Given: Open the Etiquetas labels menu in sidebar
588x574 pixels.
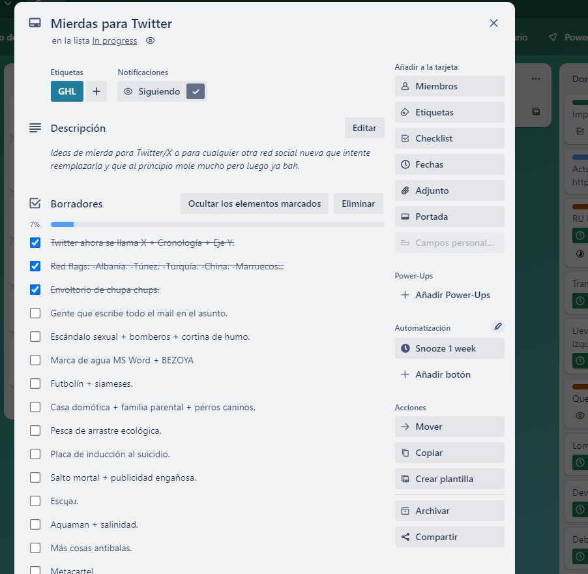Looking at the screenshot, I should tap(449, 112).
